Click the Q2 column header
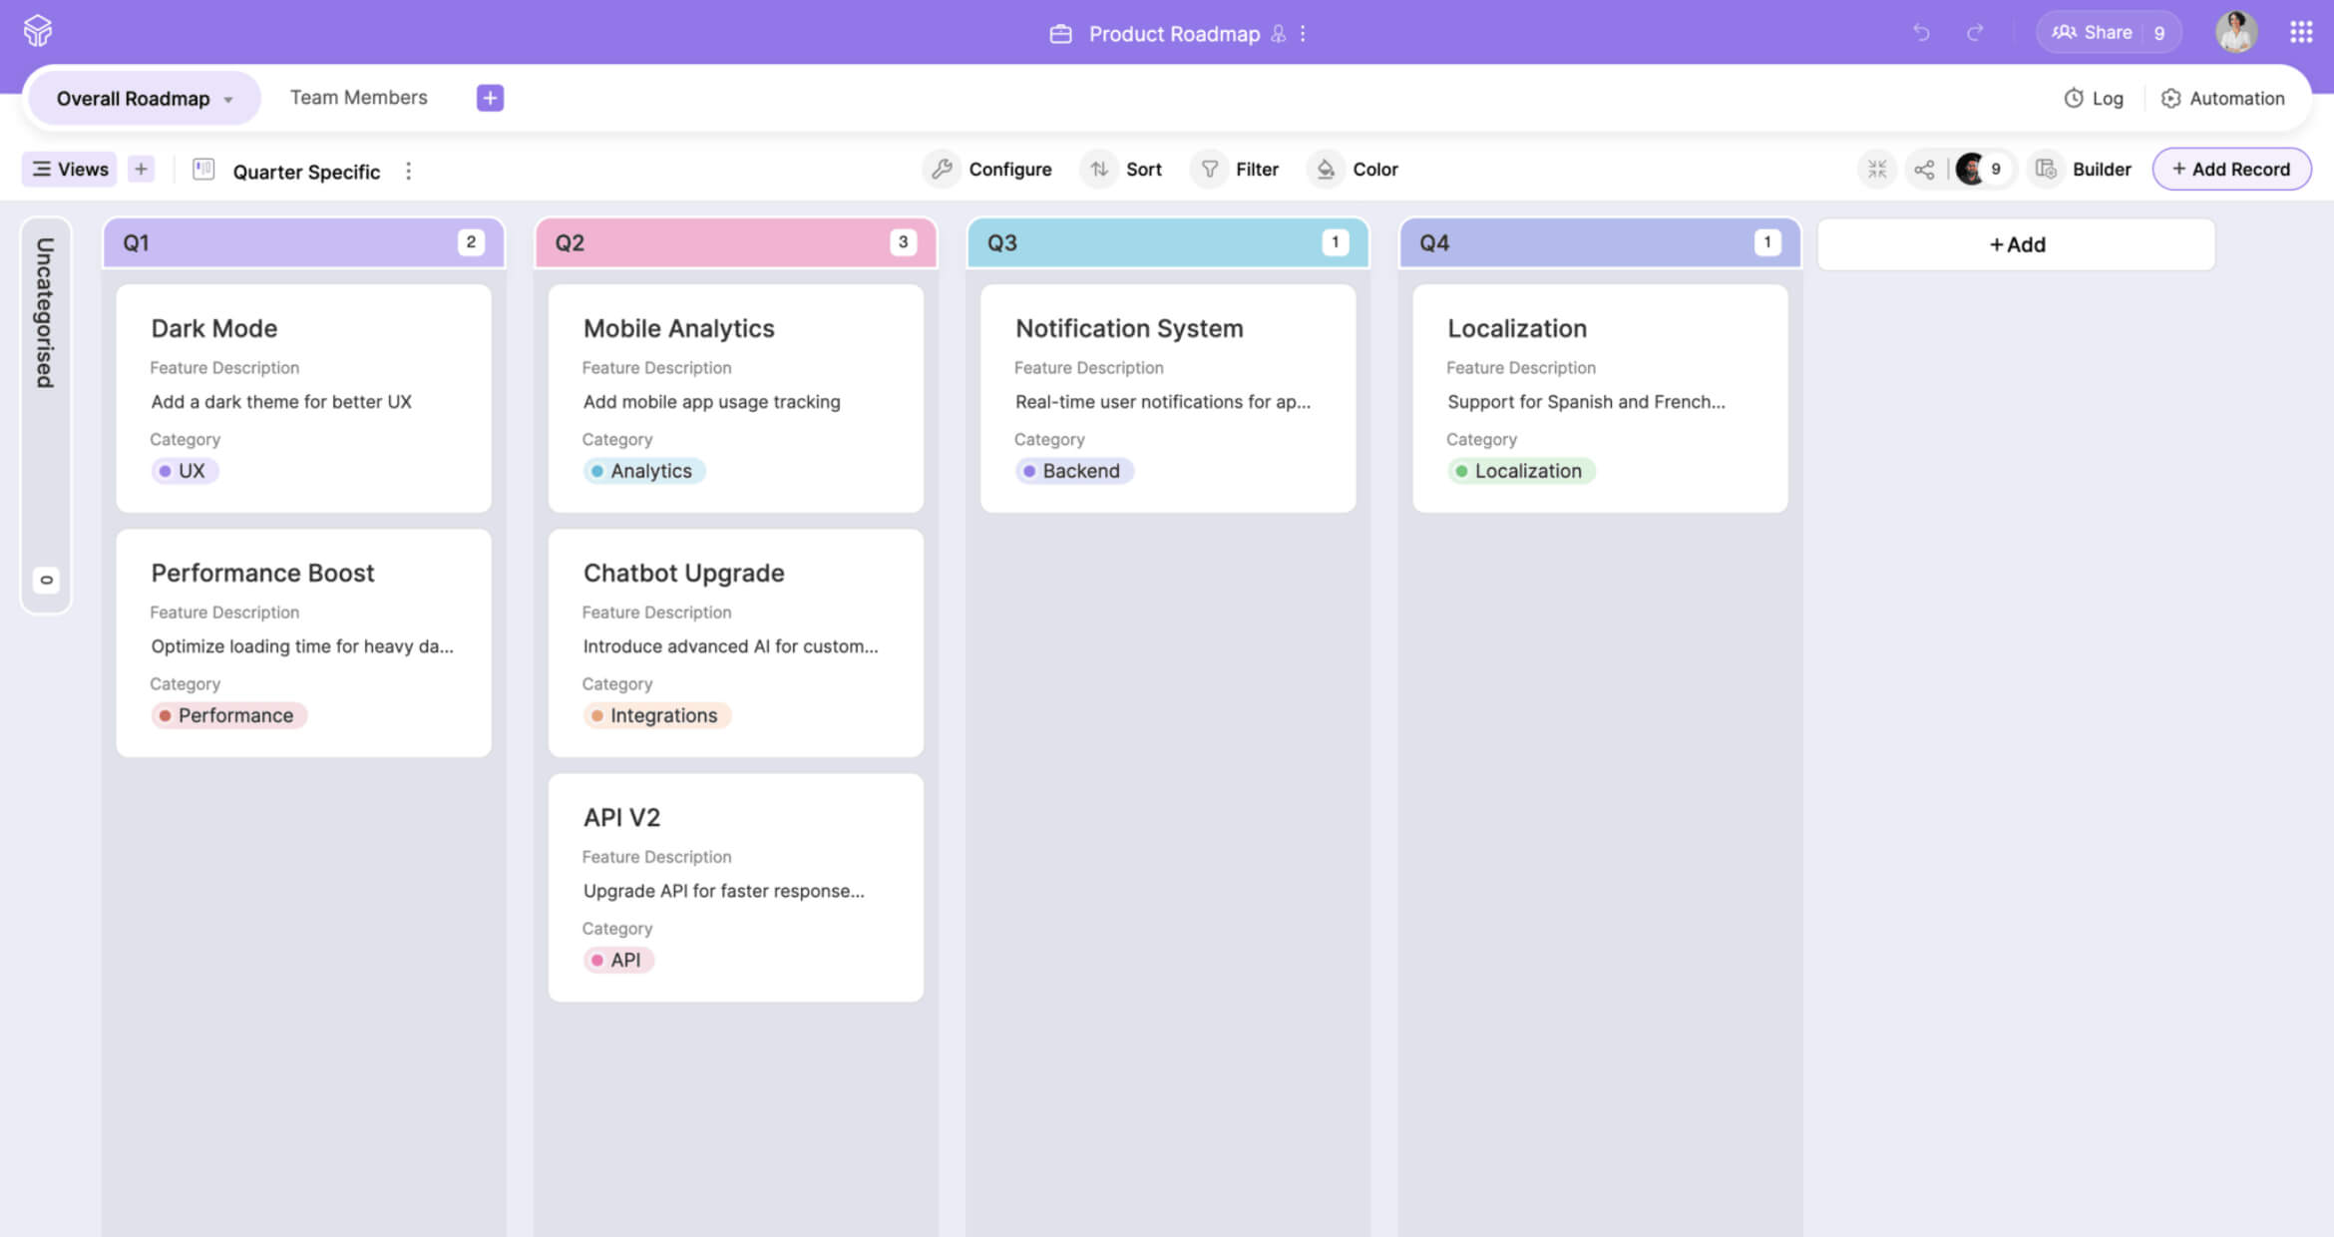 pos(735,242)
